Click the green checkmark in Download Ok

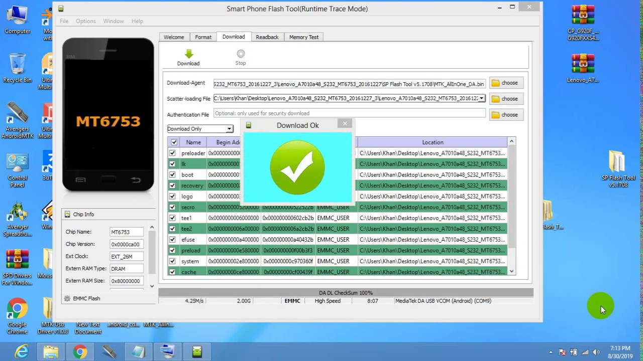297,167
